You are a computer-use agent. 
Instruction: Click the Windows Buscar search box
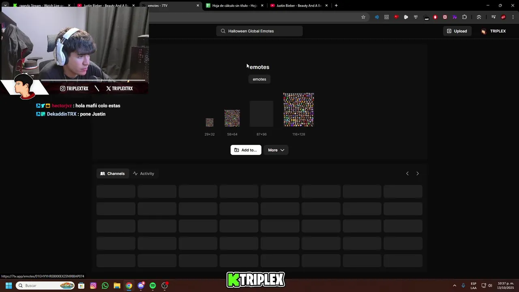(x=45, y=286)
